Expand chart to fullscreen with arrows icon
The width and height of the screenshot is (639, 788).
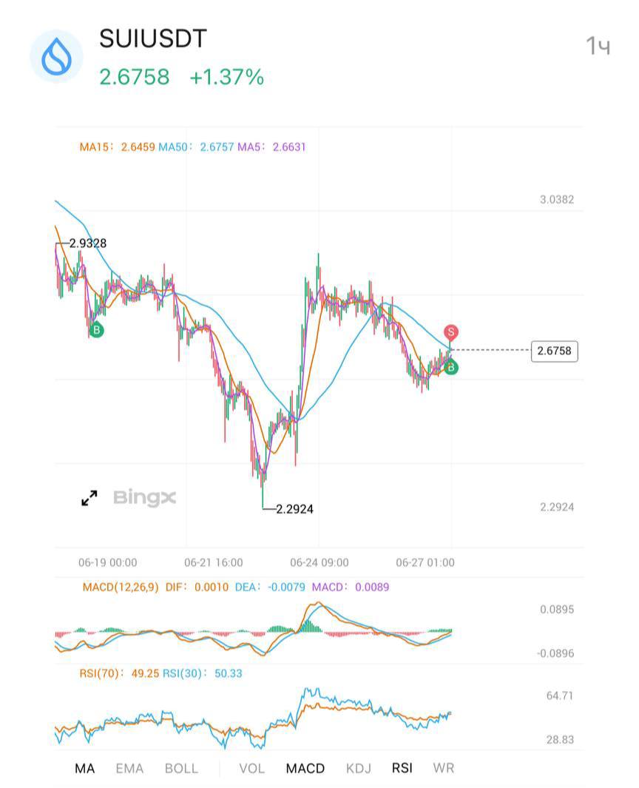point(89,498)
